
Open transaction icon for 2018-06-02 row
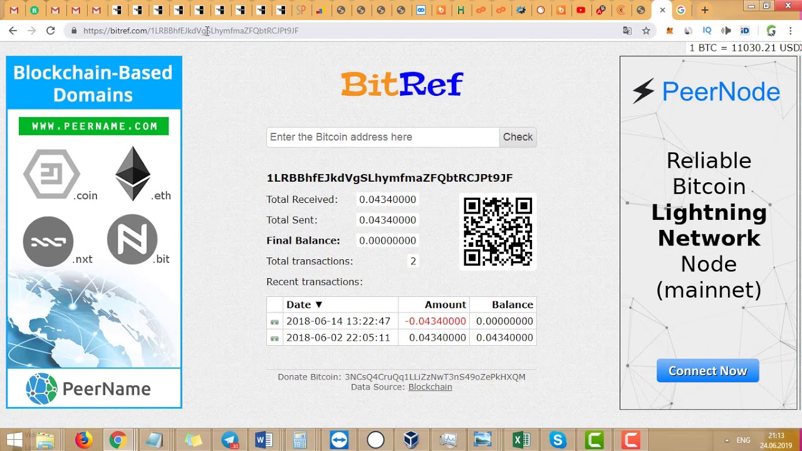pos(274,338)
